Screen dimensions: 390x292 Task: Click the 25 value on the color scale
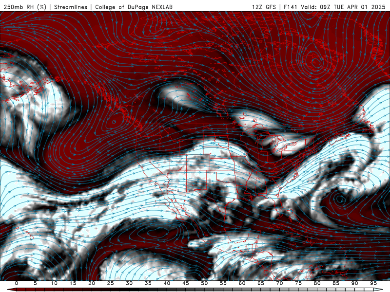coord(111,283)
